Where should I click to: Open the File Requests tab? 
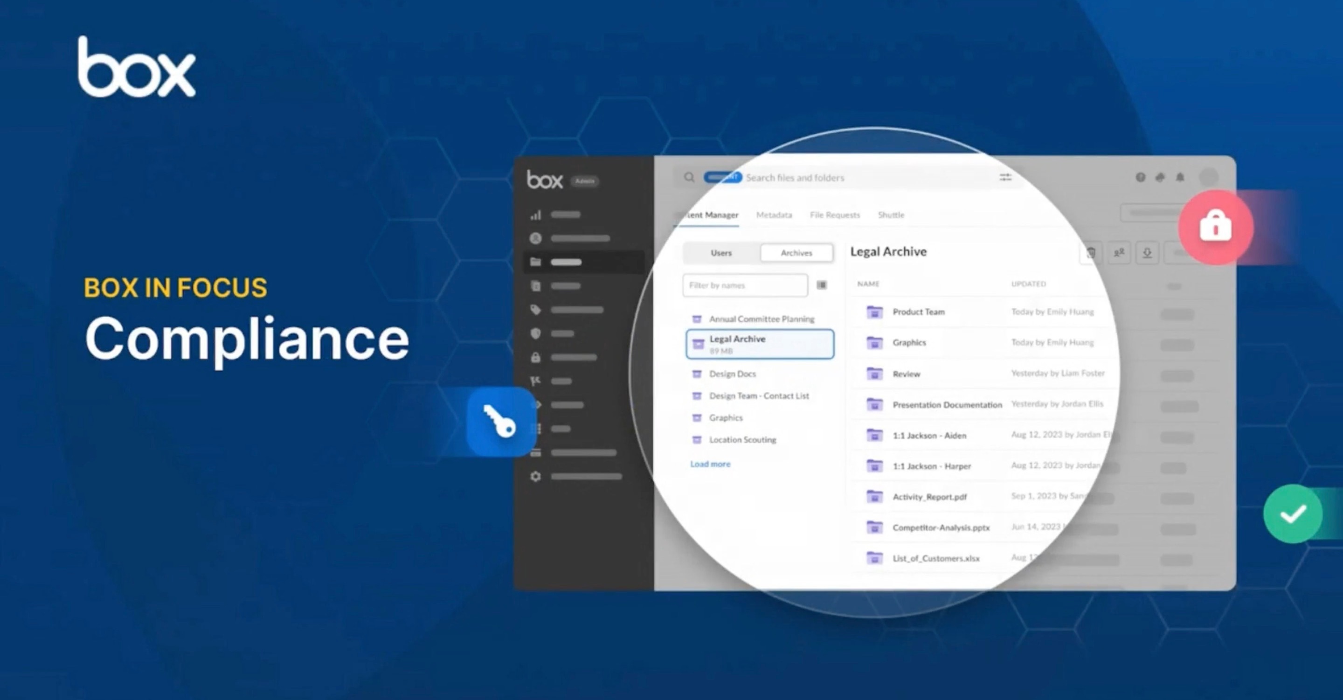click(835, 215)
